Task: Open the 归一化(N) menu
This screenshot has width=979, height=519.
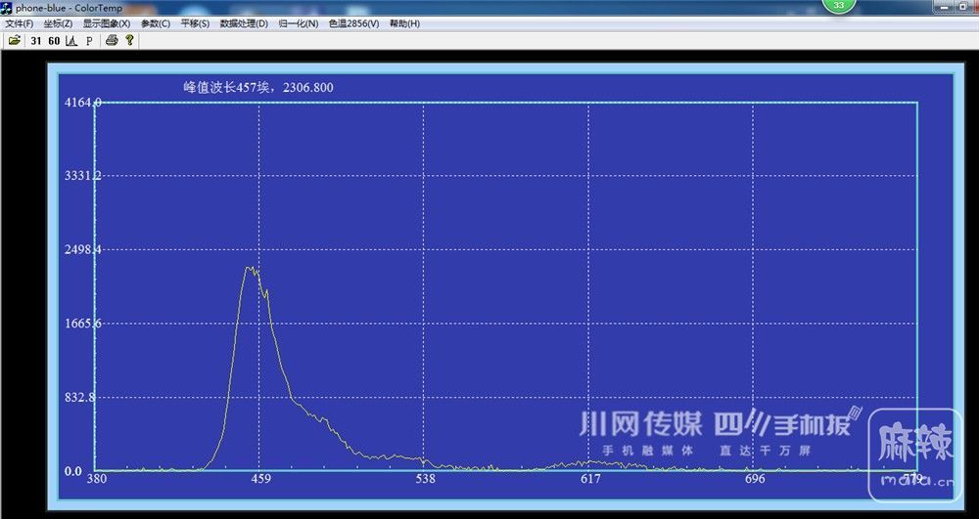Action: (x=299, y=23)
